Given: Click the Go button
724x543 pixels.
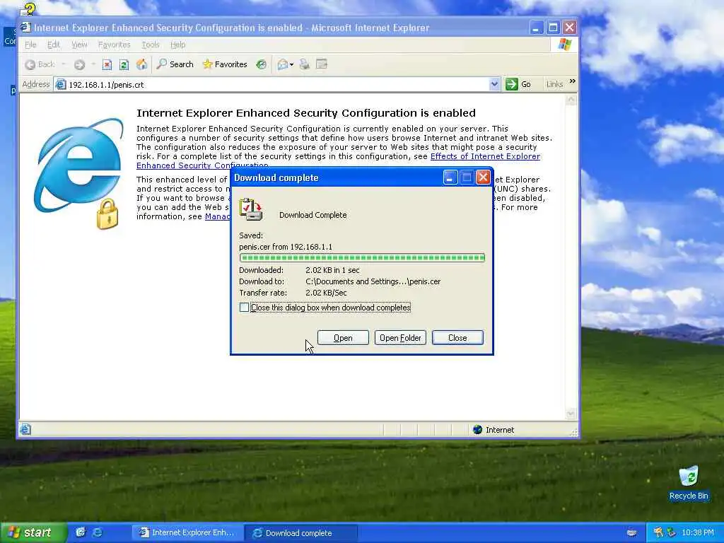Looking at the screenshot, I should (x=518, y=84).
